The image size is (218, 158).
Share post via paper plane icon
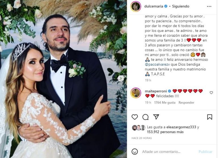pyautogui.click(x=156, y=117)
